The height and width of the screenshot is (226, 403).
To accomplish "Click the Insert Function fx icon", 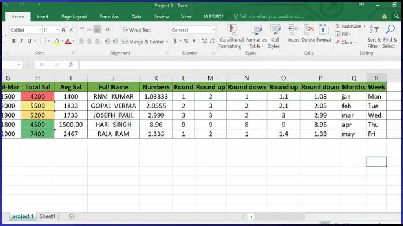I will tap(70, 65).
